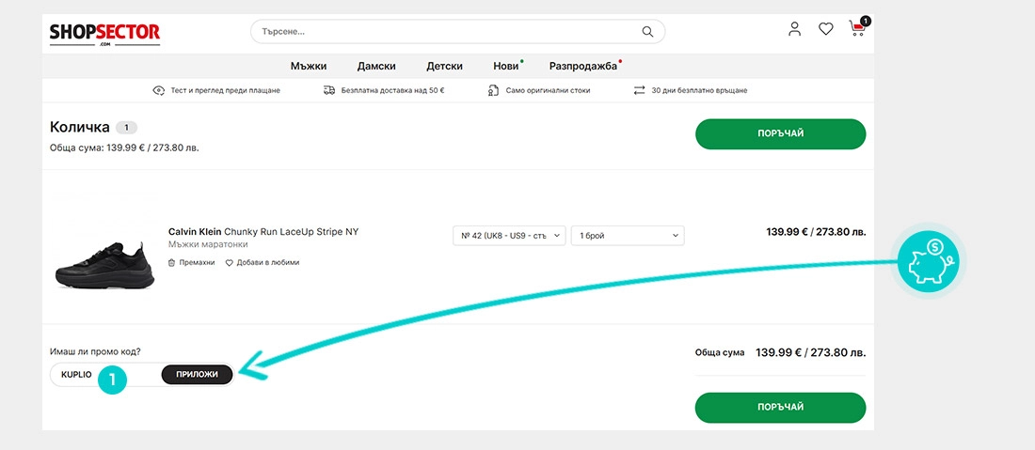Viewport: 1035px width, 450px height.
Task: Click item price 139.99 € in product row
Action: click(816, 232)
